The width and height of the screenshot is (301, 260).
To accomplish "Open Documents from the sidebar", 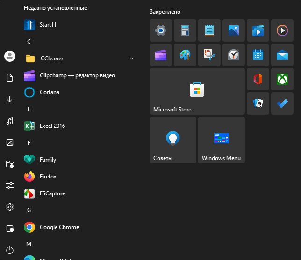I will click(x=10, y=78).
